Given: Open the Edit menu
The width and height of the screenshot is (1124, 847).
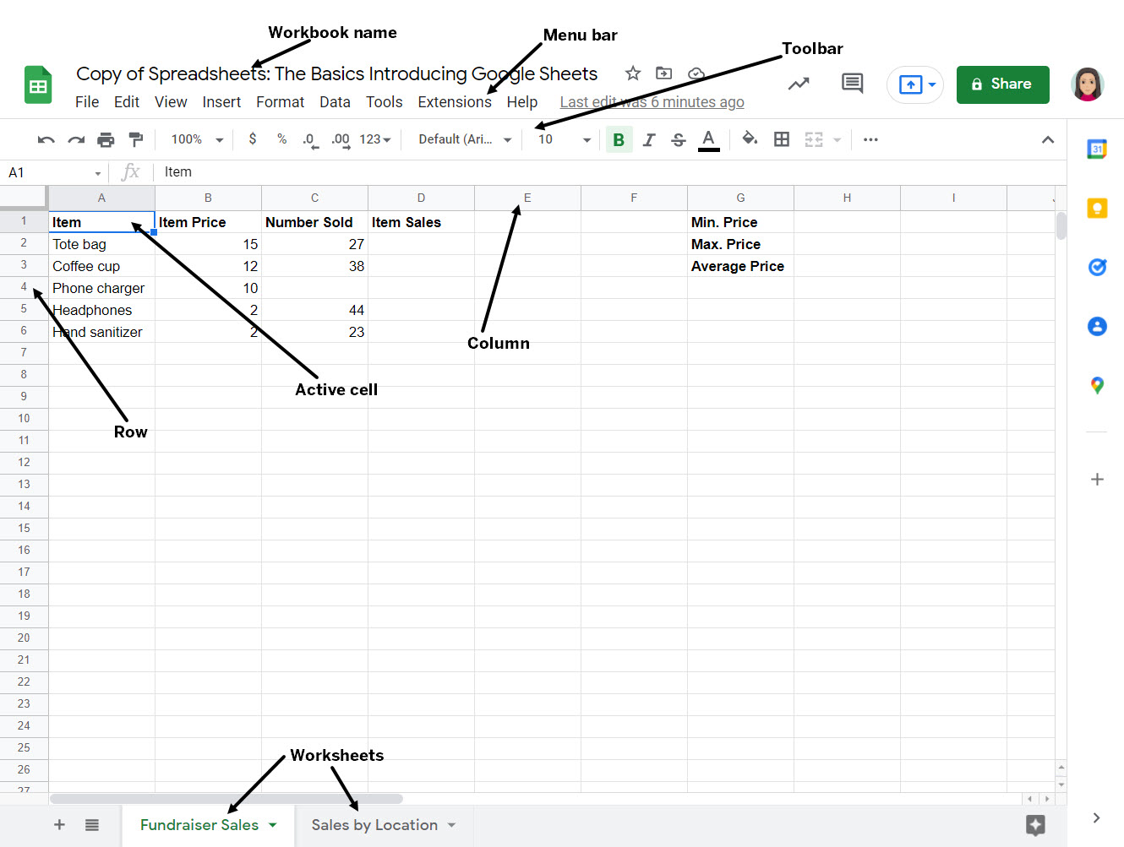Looking at the screenshot, I should click(x=127, y=102).
